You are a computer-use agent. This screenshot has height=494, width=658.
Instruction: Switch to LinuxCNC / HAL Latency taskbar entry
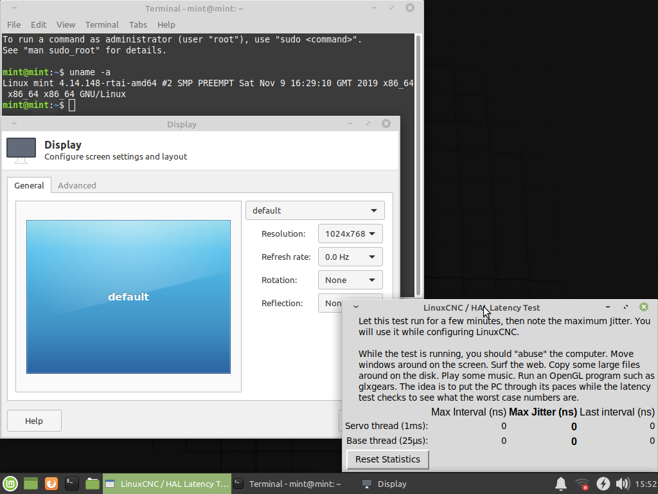[167, 484]
